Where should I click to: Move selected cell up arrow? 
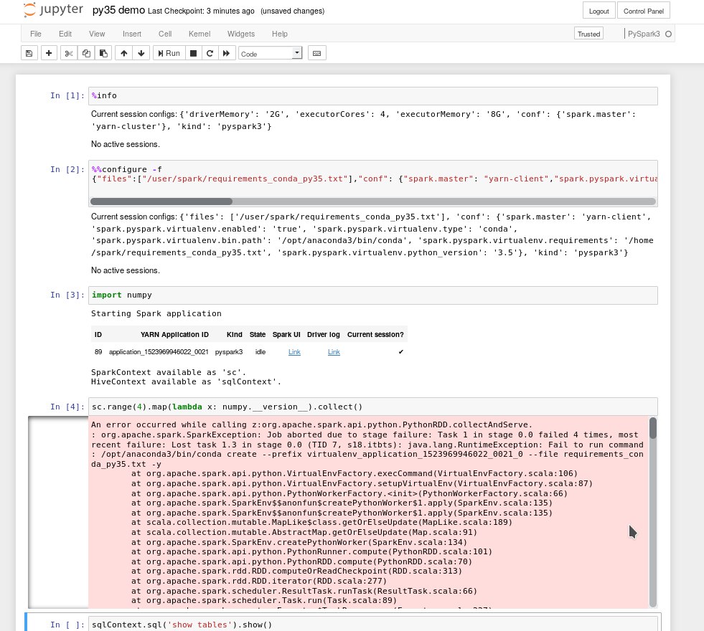tap(124, 53)
